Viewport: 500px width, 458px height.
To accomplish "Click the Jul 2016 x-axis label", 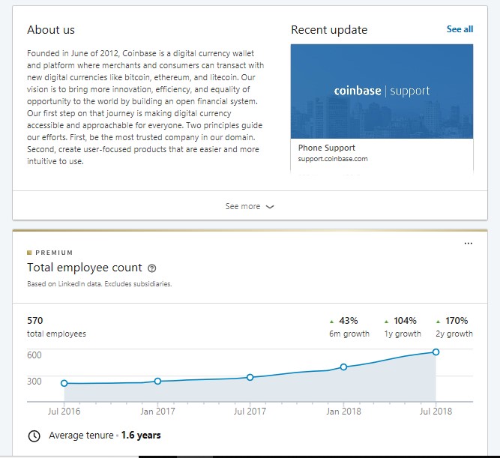I will coord(64,411).
